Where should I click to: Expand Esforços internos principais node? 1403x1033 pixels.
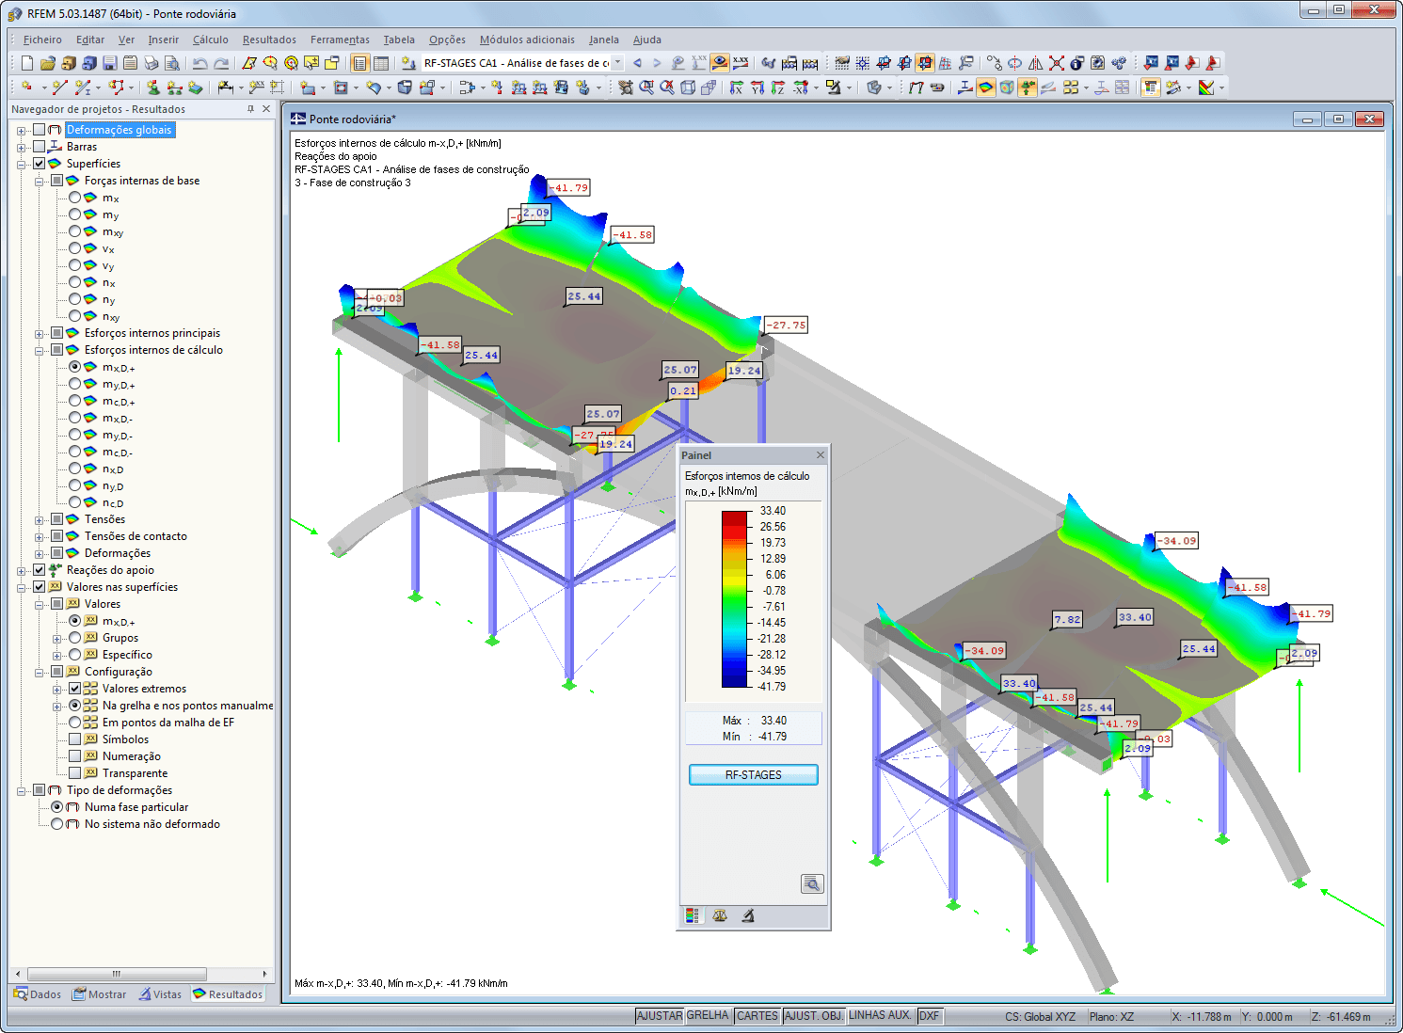point(40,333)
